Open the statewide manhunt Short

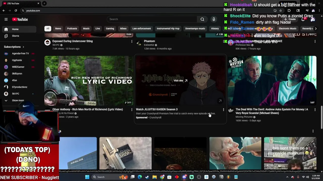coord(290,153)
